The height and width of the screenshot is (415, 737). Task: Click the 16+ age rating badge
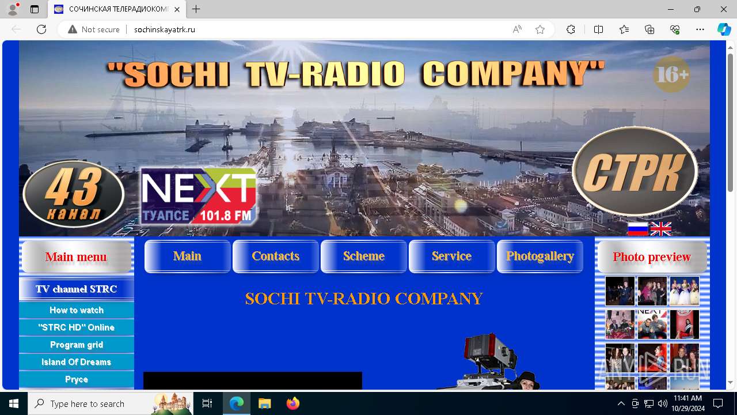click(671, 74)
